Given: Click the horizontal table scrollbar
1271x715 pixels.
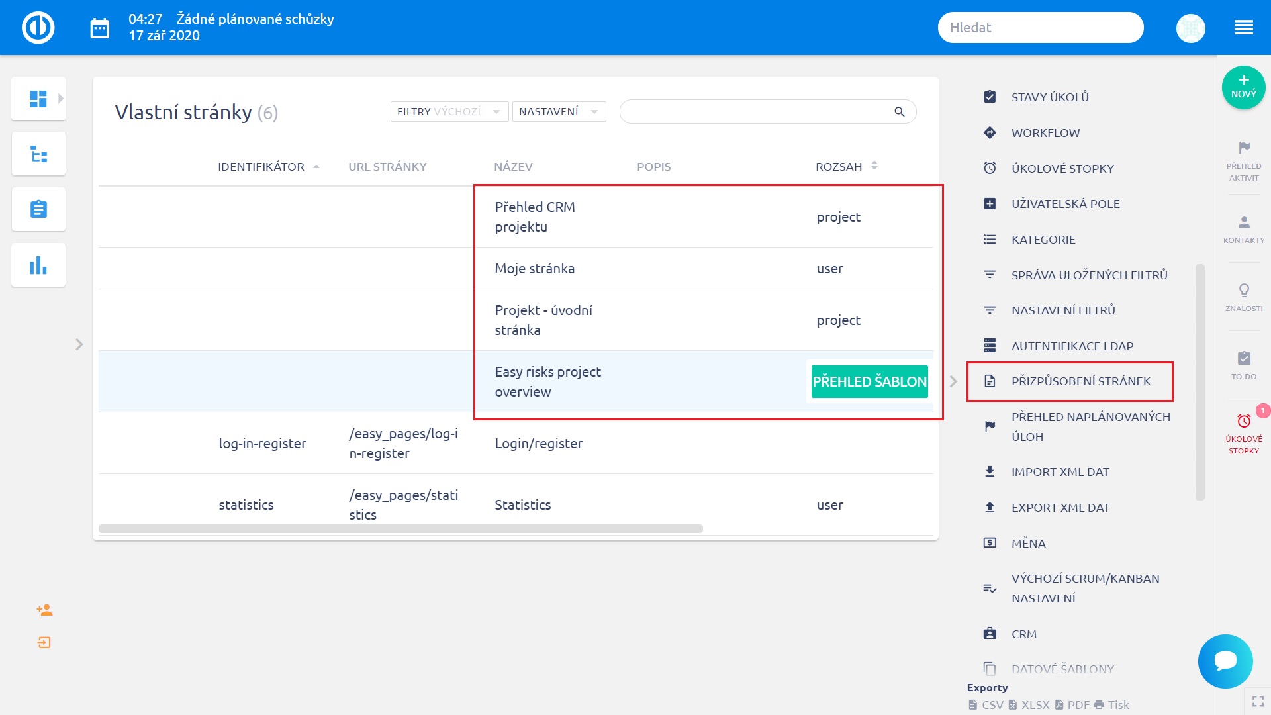Looking at the screenshot, I should tap(400, 529).
